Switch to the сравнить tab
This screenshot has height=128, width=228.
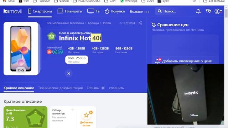116,88
